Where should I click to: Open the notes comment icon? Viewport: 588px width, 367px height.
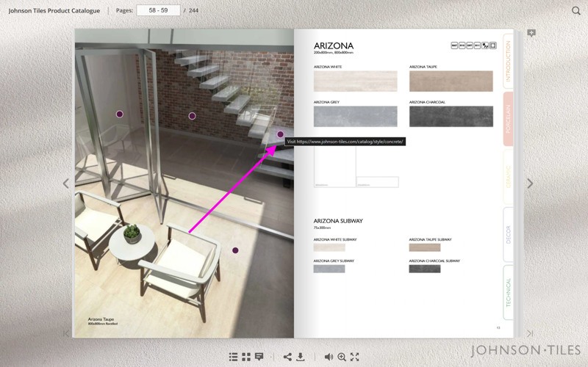click(x=259, y=357)
